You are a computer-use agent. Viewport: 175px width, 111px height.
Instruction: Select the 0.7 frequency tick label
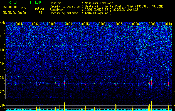tap(3, 92)
